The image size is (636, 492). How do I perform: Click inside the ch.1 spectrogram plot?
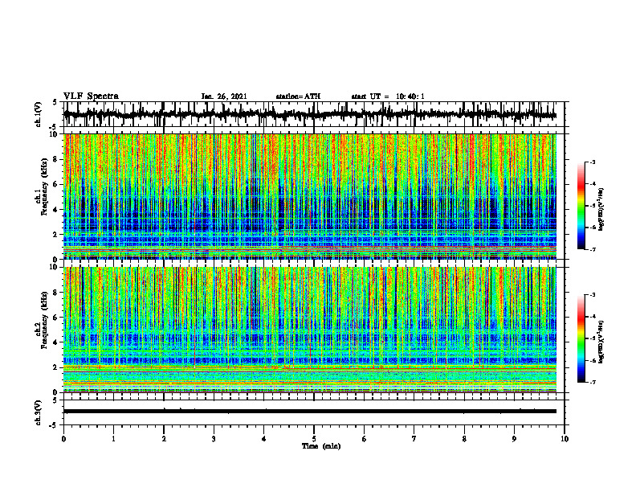[x=310, y=196]
